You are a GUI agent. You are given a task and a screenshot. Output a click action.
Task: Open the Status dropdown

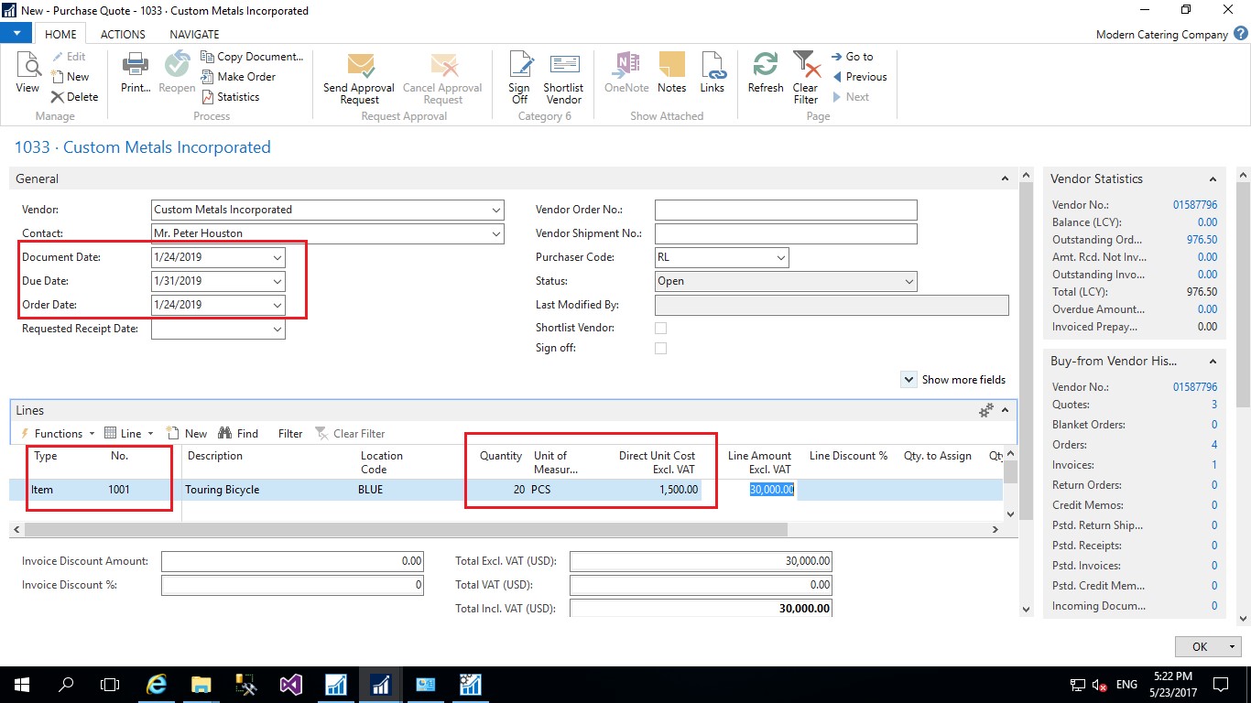(x=908, y=281)
